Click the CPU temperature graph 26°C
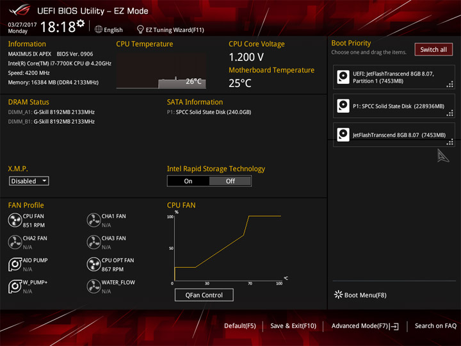Image resolution: width=461 pixels, height=346 pixels. pyautogui.click(x=161, y=71)
